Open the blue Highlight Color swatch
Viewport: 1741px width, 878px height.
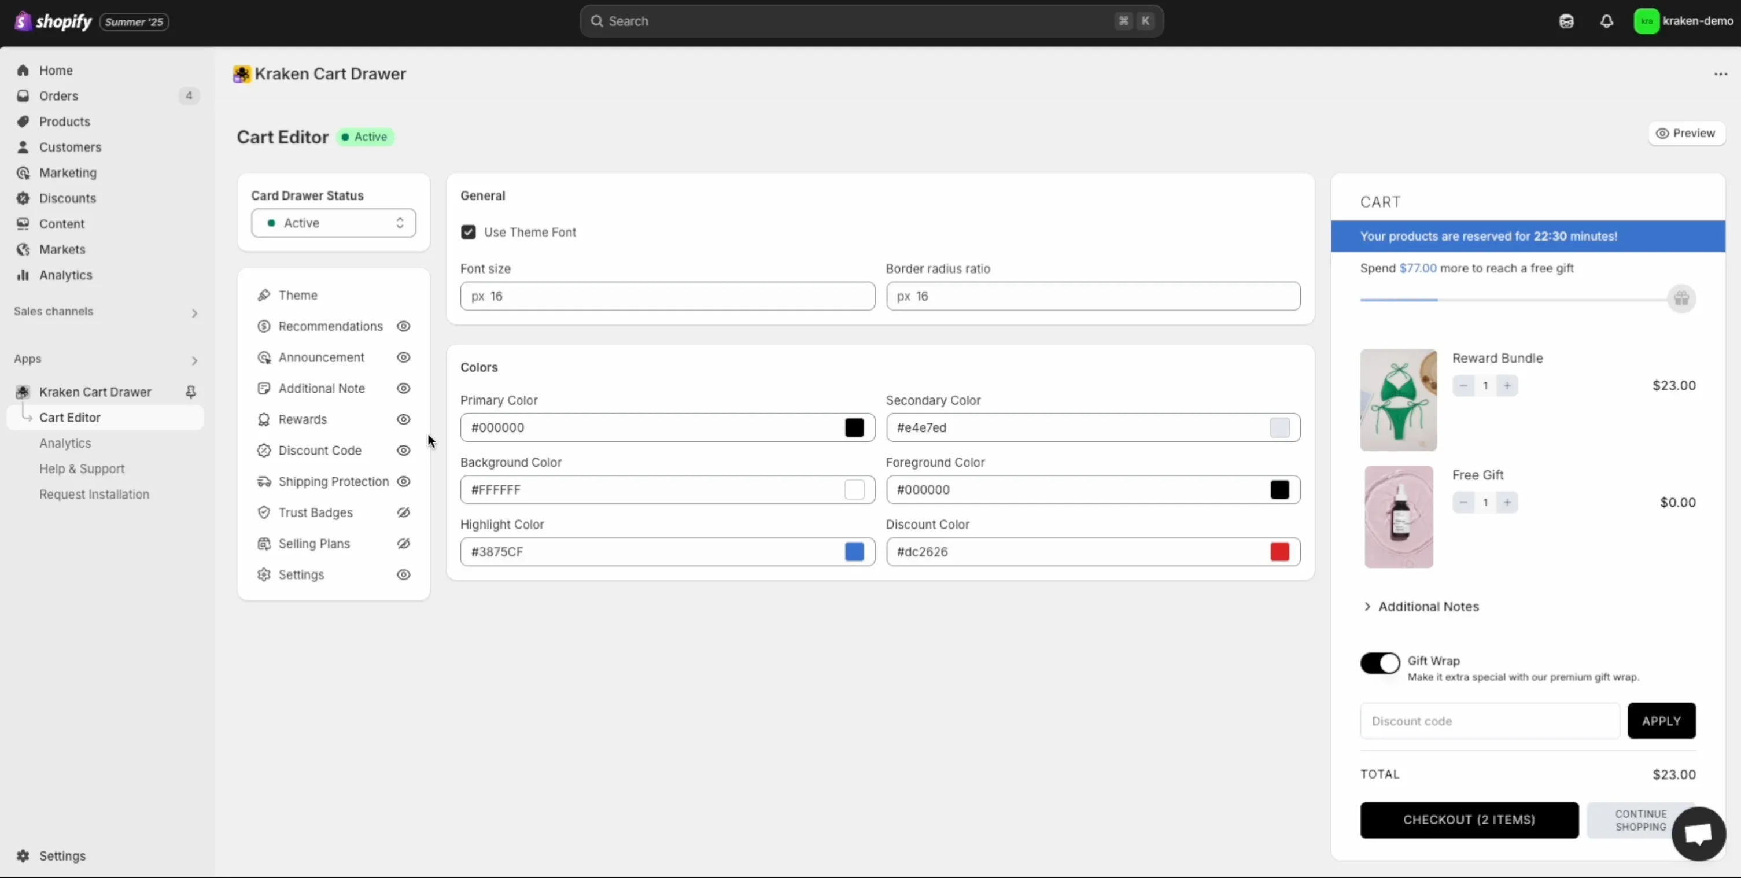[x=854, y=552]
